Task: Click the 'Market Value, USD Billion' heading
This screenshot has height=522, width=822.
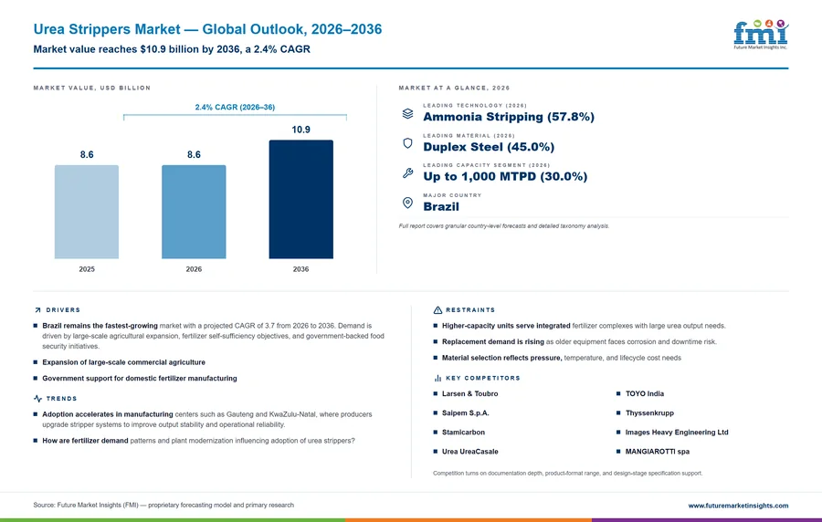Action: tap(92, 88)
